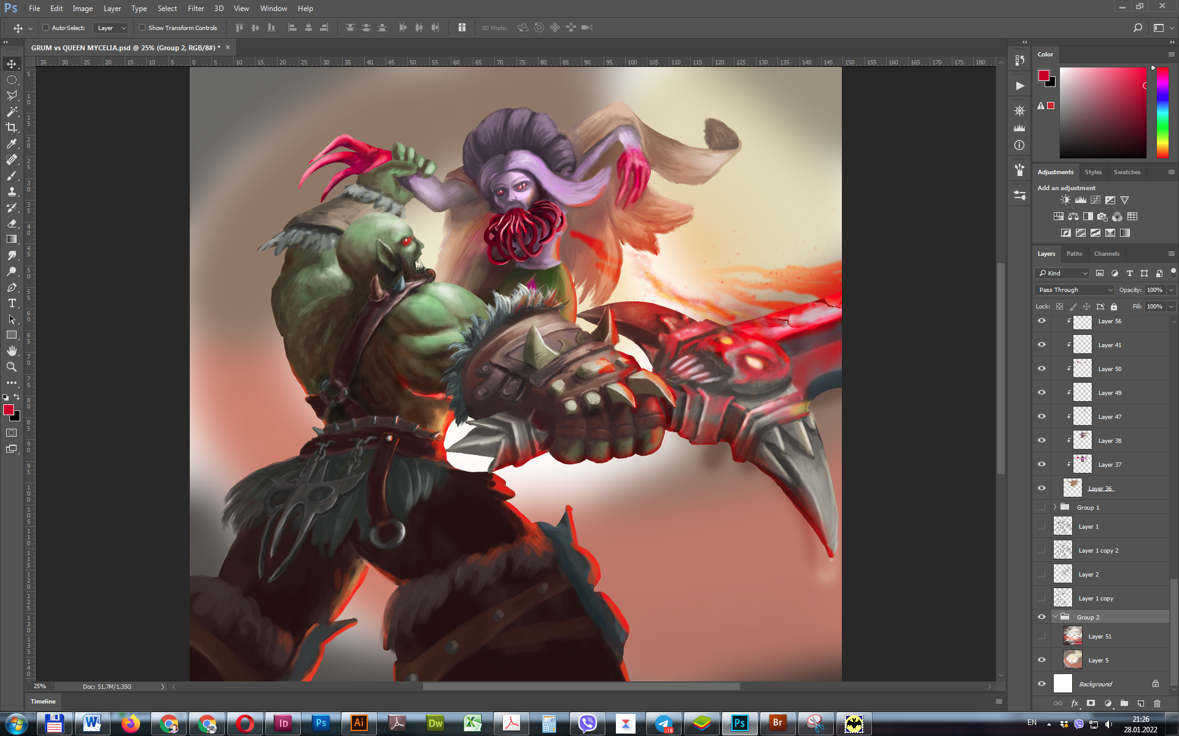Open the Search icon in options bar
This screenshot has width=1179, height=736.
(x=1137, y=28)
